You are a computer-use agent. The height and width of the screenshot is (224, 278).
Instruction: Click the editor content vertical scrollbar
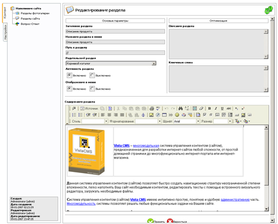pos(266,168)
